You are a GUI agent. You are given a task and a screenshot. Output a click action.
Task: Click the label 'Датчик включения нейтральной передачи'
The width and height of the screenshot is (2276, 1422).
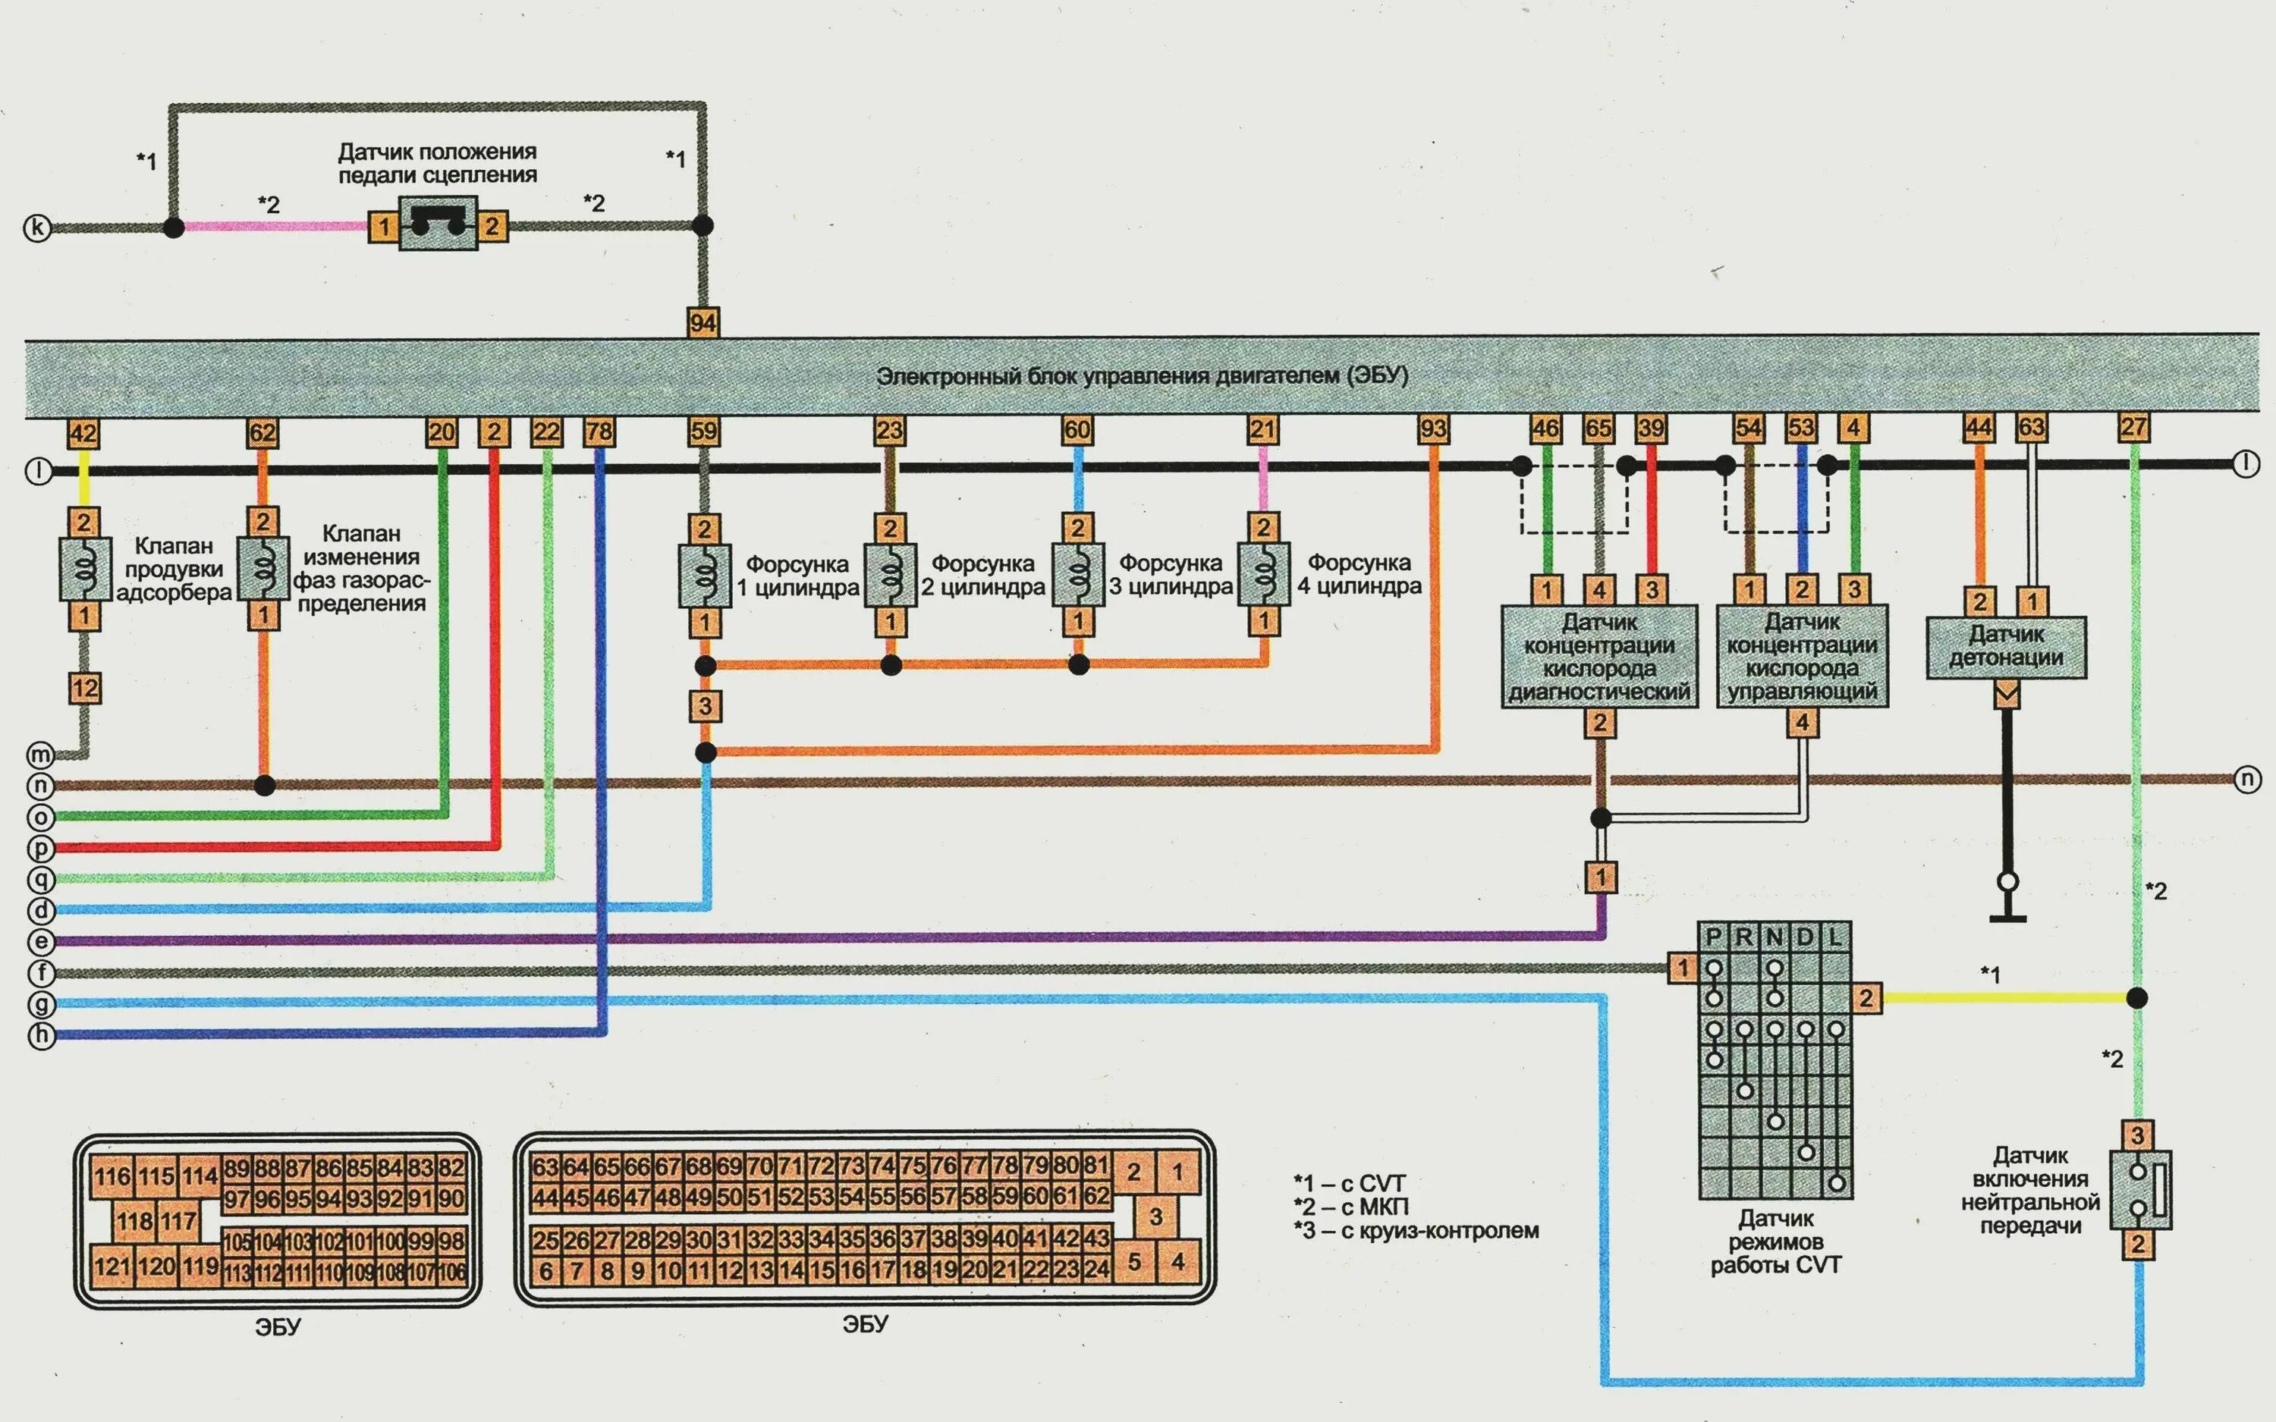tap(2030, 1190)
